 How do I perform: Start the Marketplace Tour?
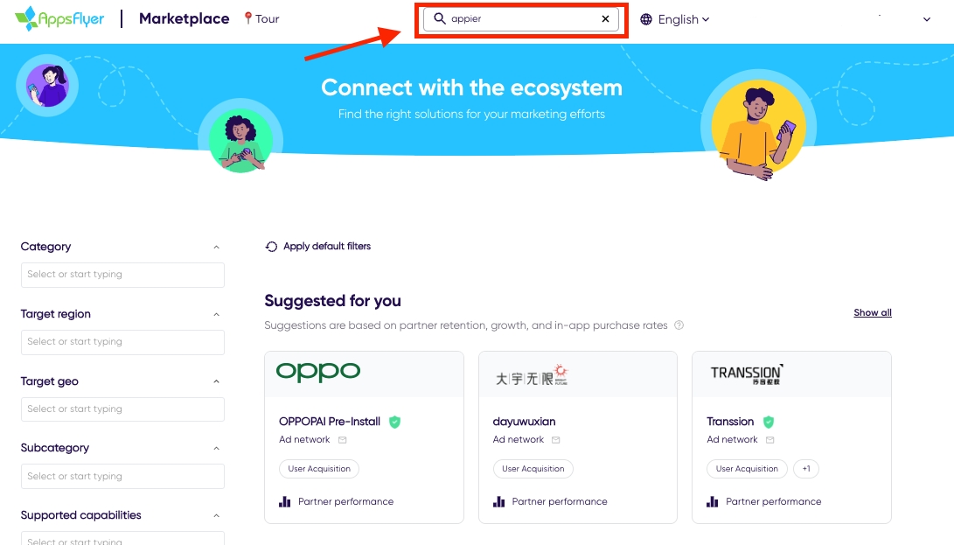pos(261,18)
